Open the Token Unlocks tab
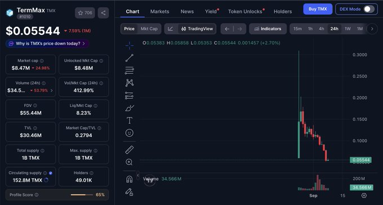 pyautogui.click(x=245, y=11)
